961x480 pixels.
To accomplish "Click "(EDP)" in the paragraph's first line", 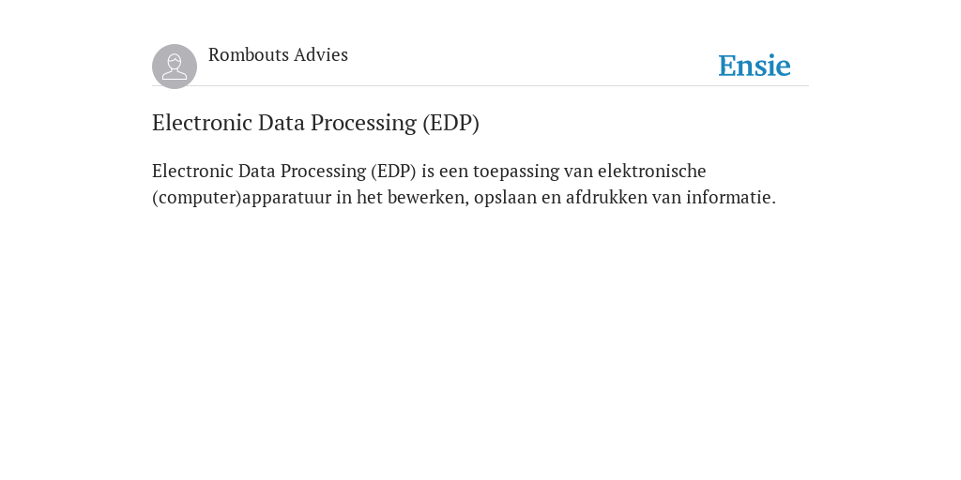I will (x=393, y=172).
